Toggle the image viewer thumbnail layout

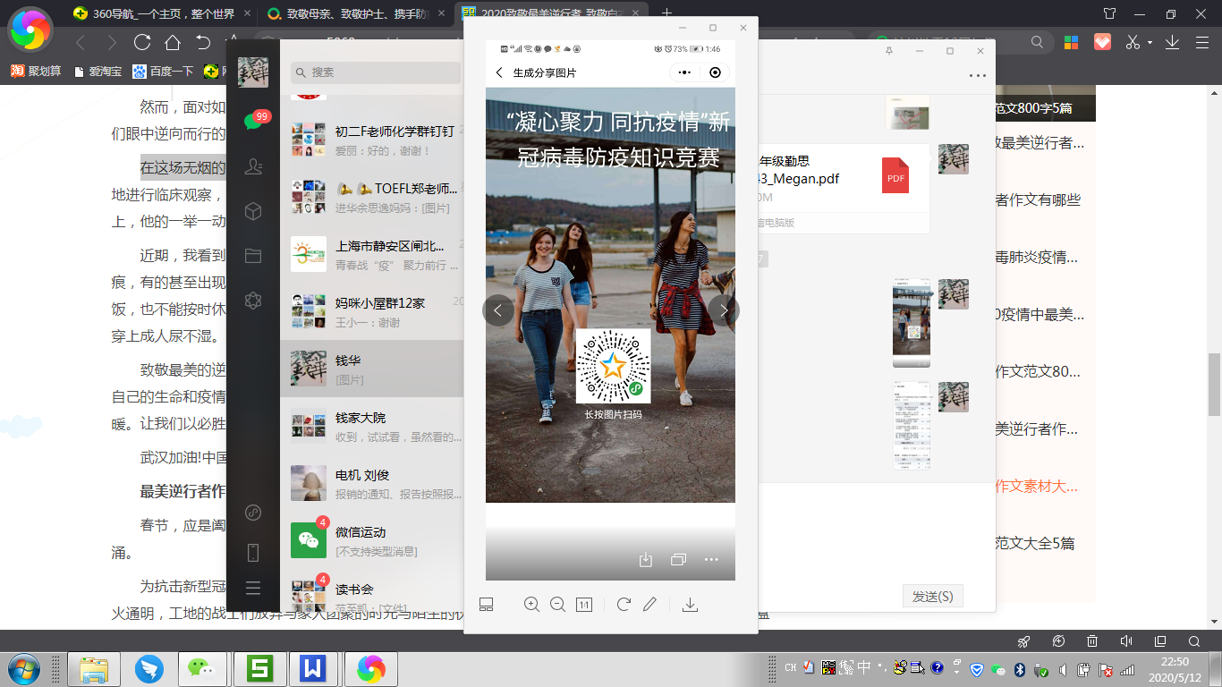(487, 605)
